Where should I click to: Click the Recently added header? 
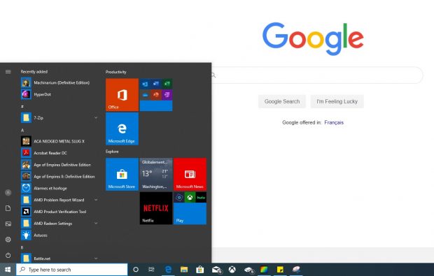click(34, 71)
